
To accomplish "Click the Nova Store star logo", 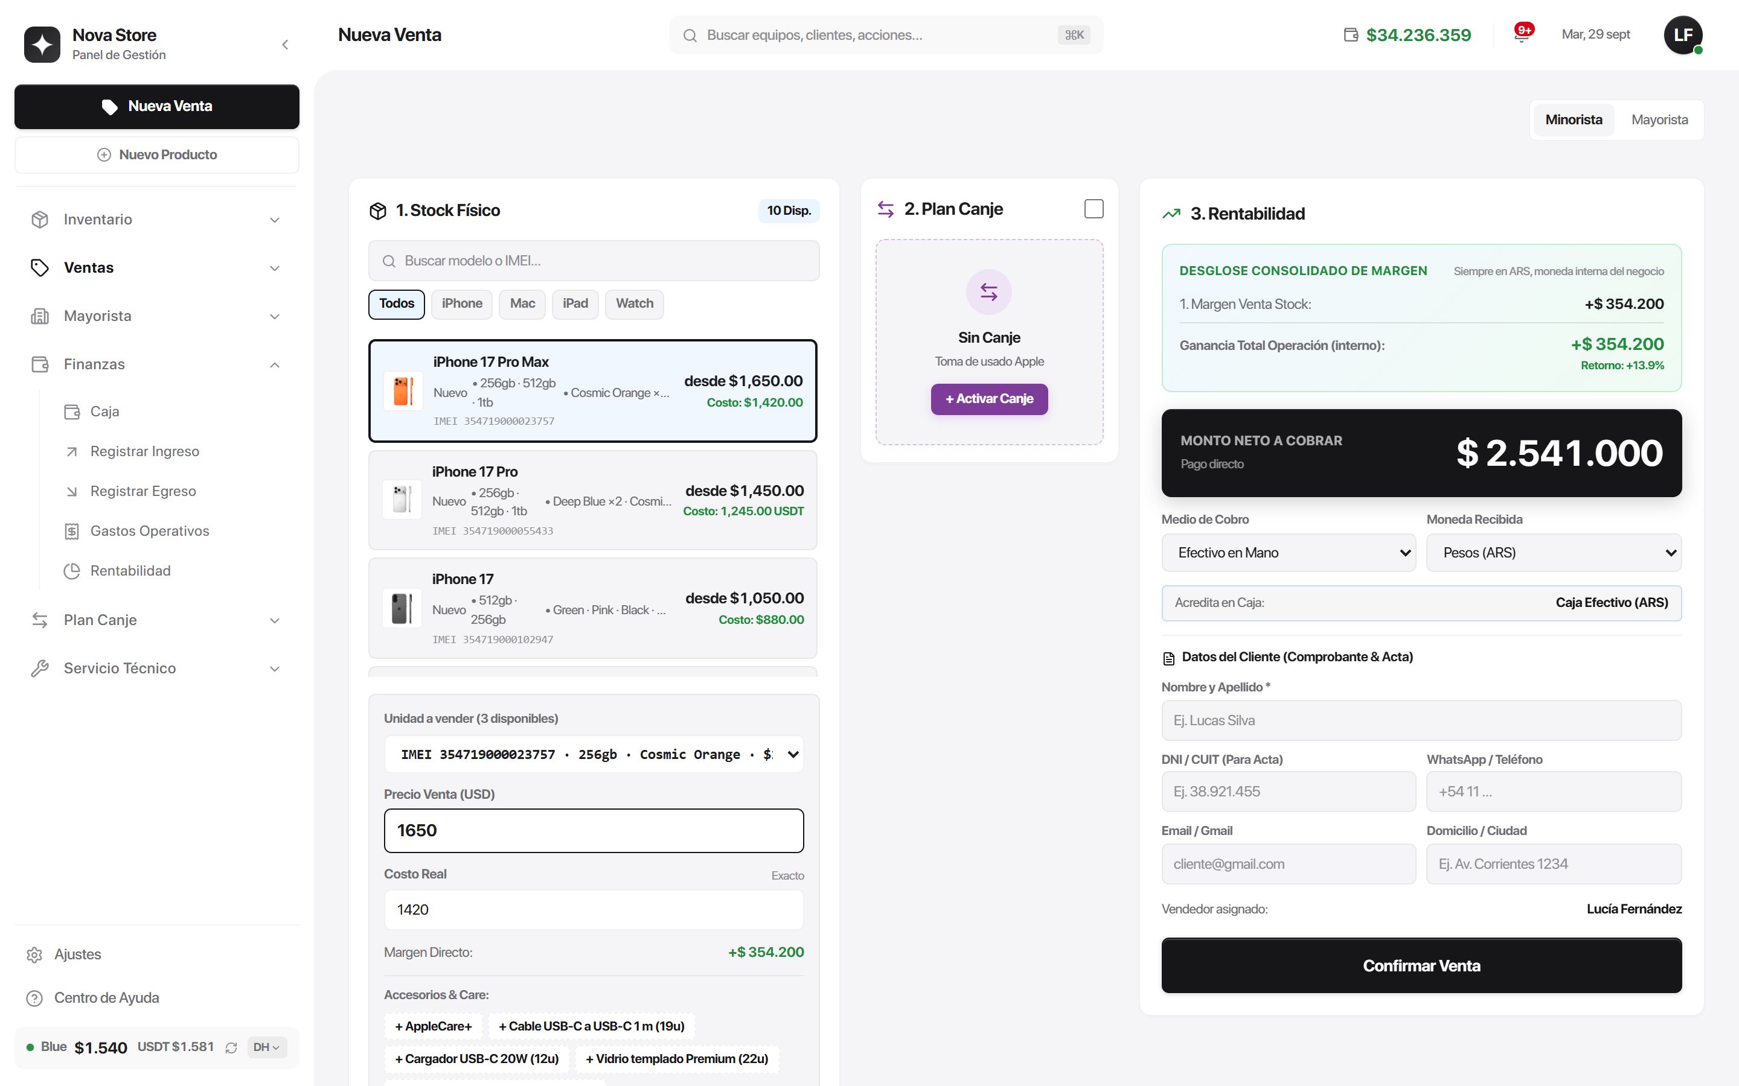I will [x=42, y=45].
